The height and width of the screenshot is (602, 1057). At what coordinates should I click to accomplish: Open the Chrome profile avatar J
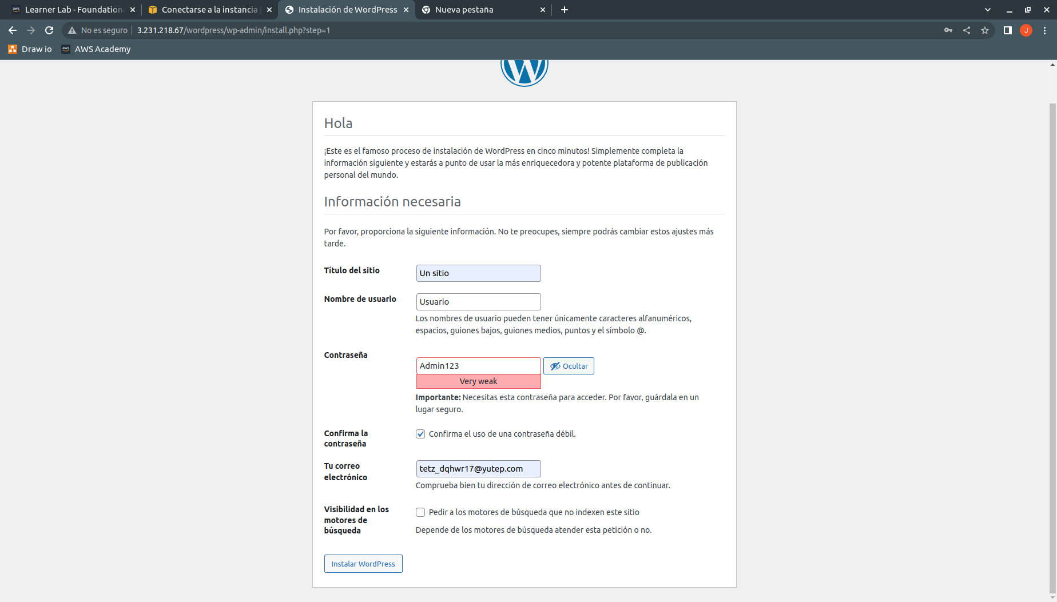pyautogui.click(x=1026, y=30)
